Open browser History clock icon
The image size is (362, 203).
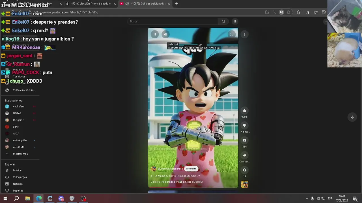click(x=324, y=12)
